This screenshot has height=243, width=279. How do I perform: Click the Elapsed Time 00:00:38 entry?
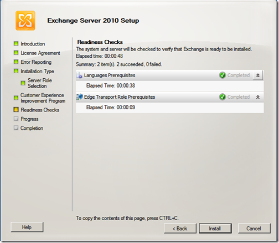[111, 85]
